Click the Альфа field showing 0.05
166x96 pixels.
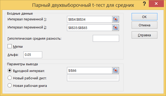(x=33, y=55)
